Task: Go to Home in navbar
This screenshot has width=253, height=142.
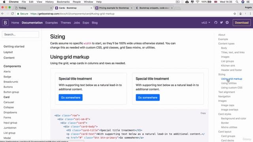Action: coord(15,23)
